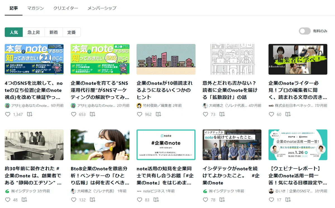Like the 約30年前に製作された article
Screen dimensions: 335x208
point(8,200)
